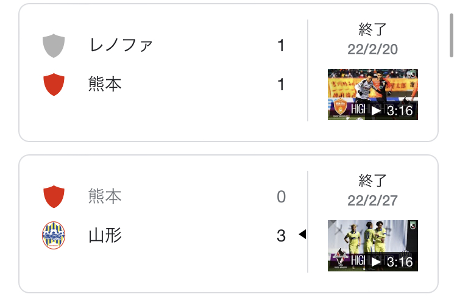Viewport: 457px width, 297px height.
Task: Open 熊本 team name in the 22/2/27 match
Action: [x=105, y=196]
